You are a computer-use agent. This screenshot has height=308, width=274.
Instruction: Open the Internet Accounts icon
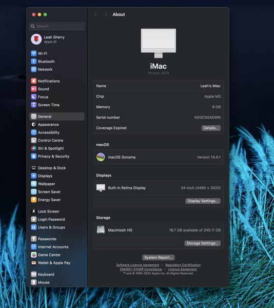[34, 247]
